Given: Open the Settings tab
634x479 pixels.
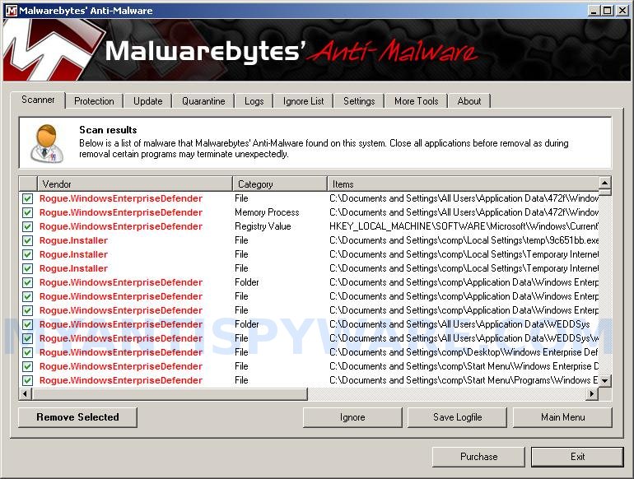Looking at the screenshot, I should tap(359, 101).
